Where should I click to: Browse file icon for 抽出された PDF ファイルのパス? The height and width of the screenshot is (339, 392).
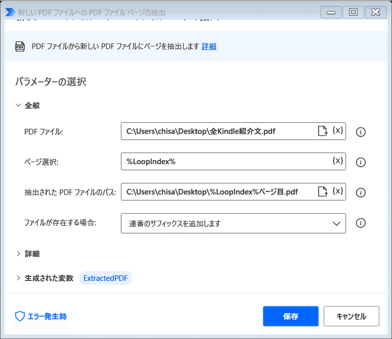coord(323,192)
